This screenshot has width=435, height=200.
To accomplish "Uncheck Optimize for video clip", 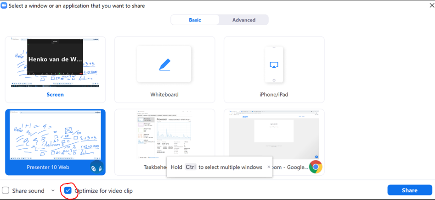I will point(68,190).
